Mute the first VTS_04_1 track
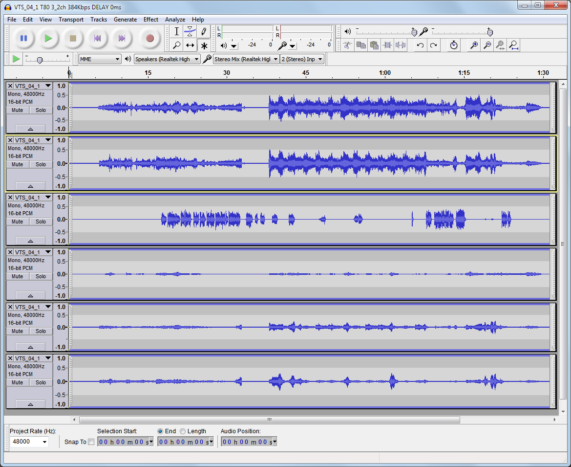Viewport: 571px width, 467px height. [18, 110]
